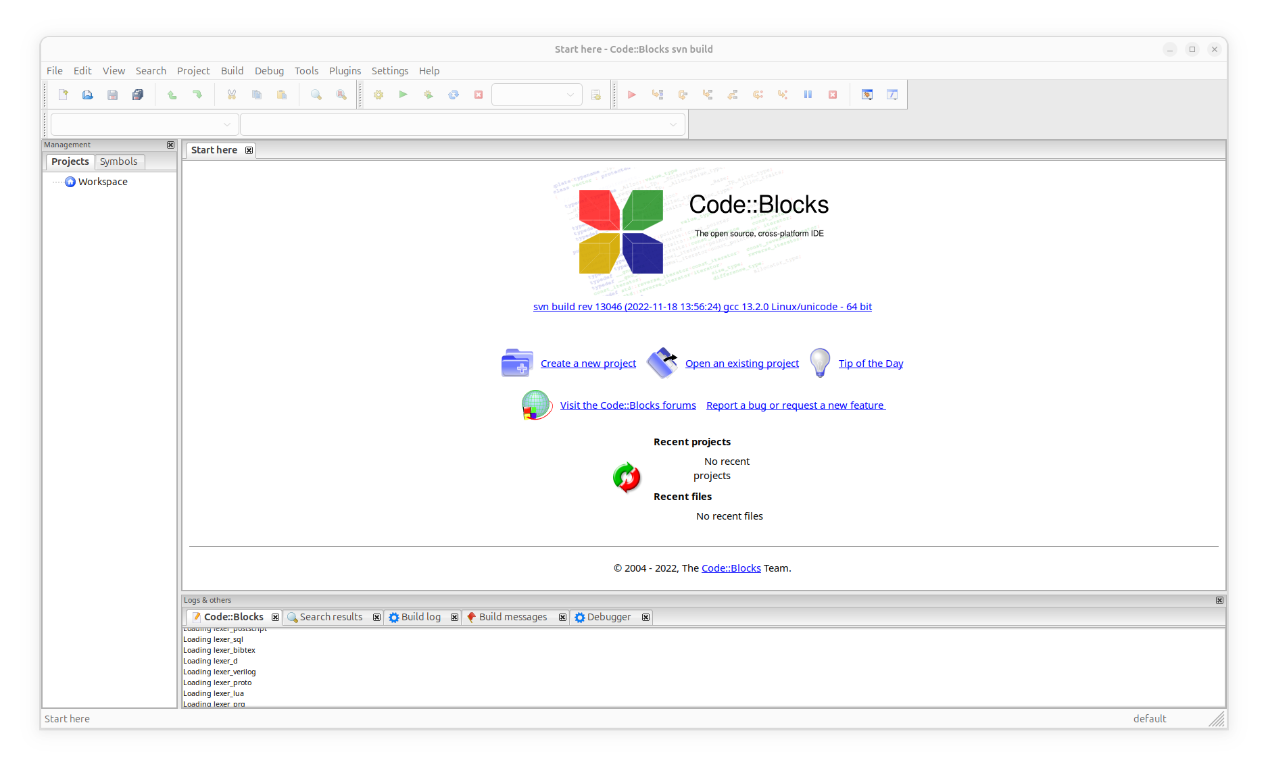This screenshot has width=1268, height=773.
Task: Click the Replace search icon
Action: (x=341, y=95)
